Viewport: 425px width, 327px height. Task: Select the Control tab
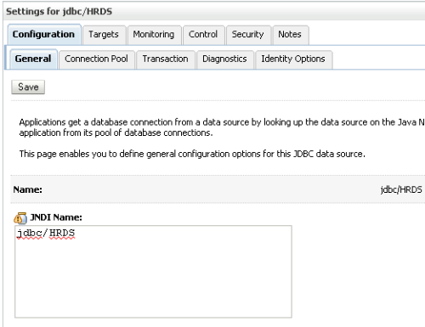pos(203,35)
